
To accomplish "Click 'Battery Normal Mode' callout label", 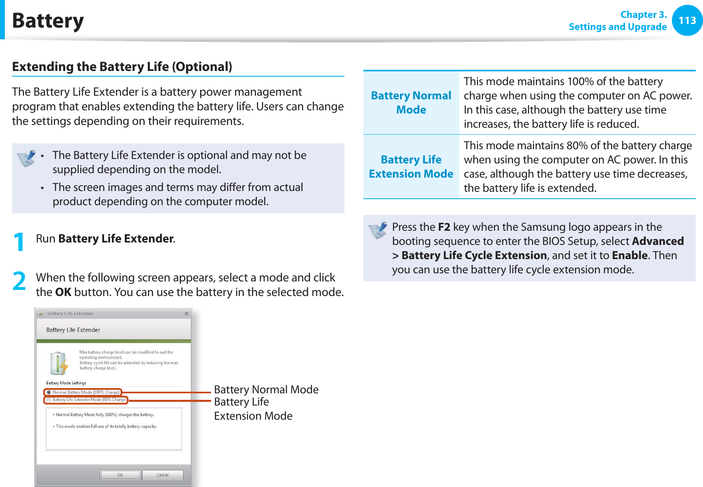I will tap(266, 390).
